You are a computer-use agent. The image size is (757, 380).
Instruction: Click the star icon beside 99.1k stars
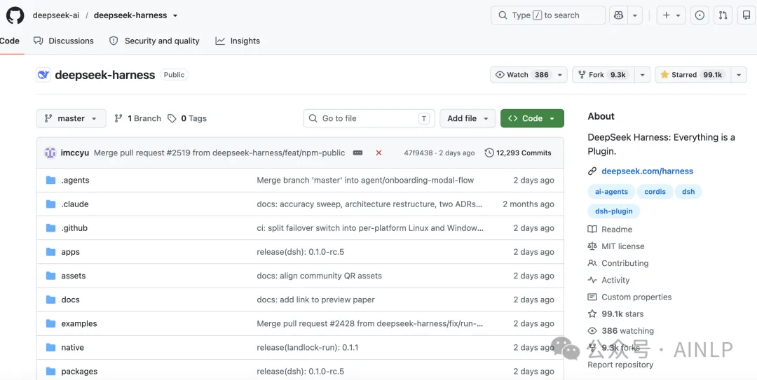pos(592,314)
